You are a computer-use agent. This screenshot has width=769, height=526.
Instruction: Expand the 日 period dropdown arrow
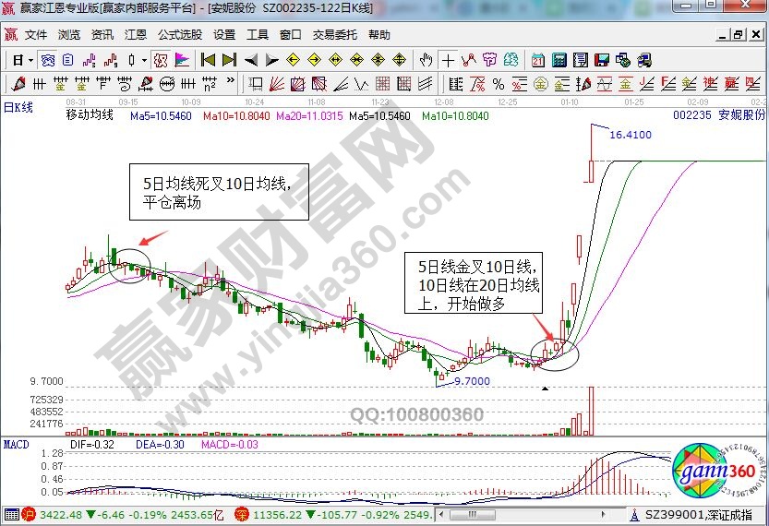[x=30, y=60]
